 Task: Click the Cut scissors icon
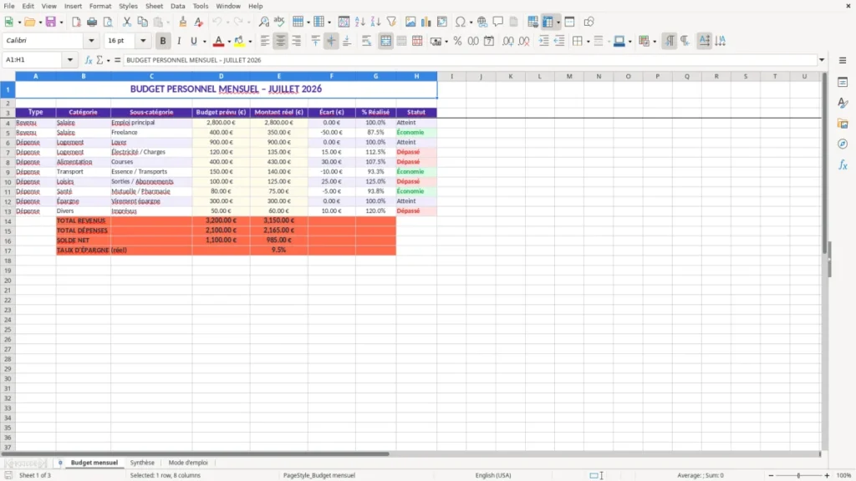(127, 22)
